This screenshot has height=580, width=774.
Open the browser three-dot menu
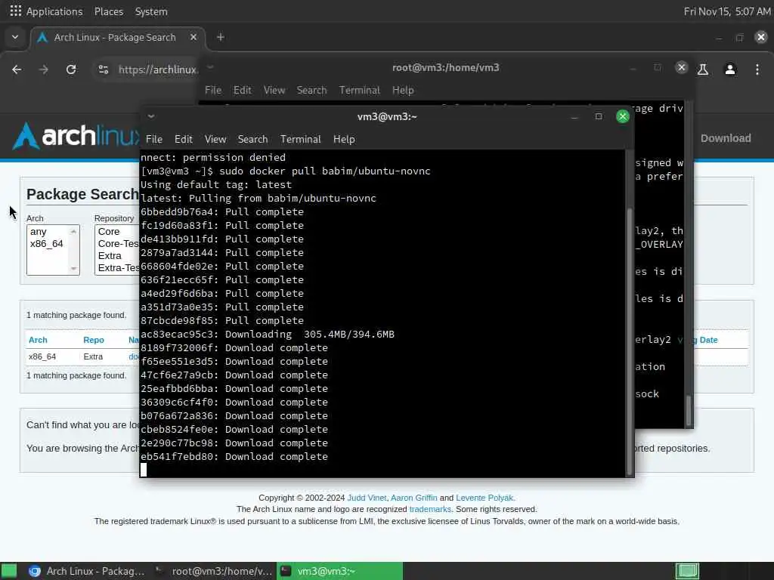tap(757, 69)
